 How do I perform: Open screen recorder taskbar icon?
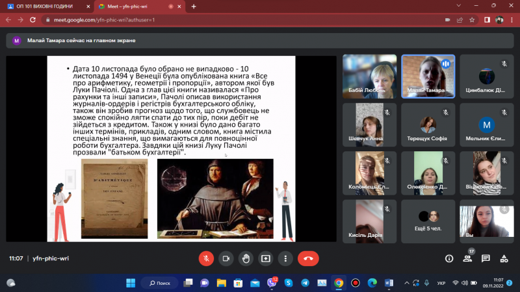tap(356, 283)
